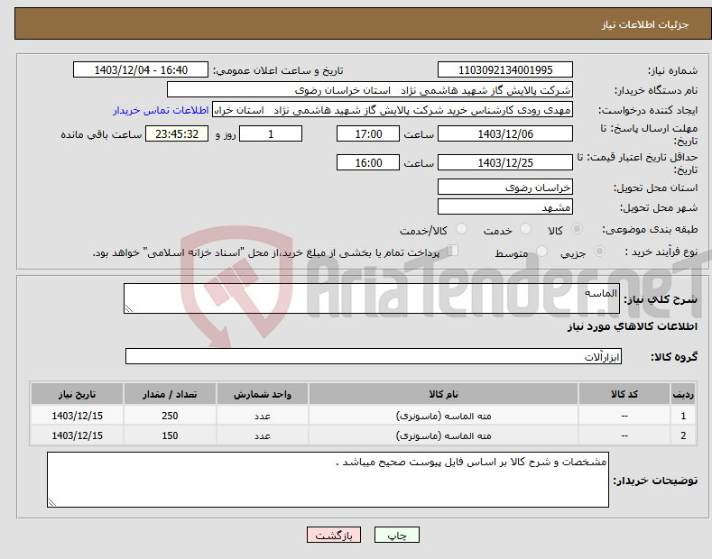Select the کالا radio button
Image resolution: width=712 pixels, height=559 pixels.
tap(577, 229)
